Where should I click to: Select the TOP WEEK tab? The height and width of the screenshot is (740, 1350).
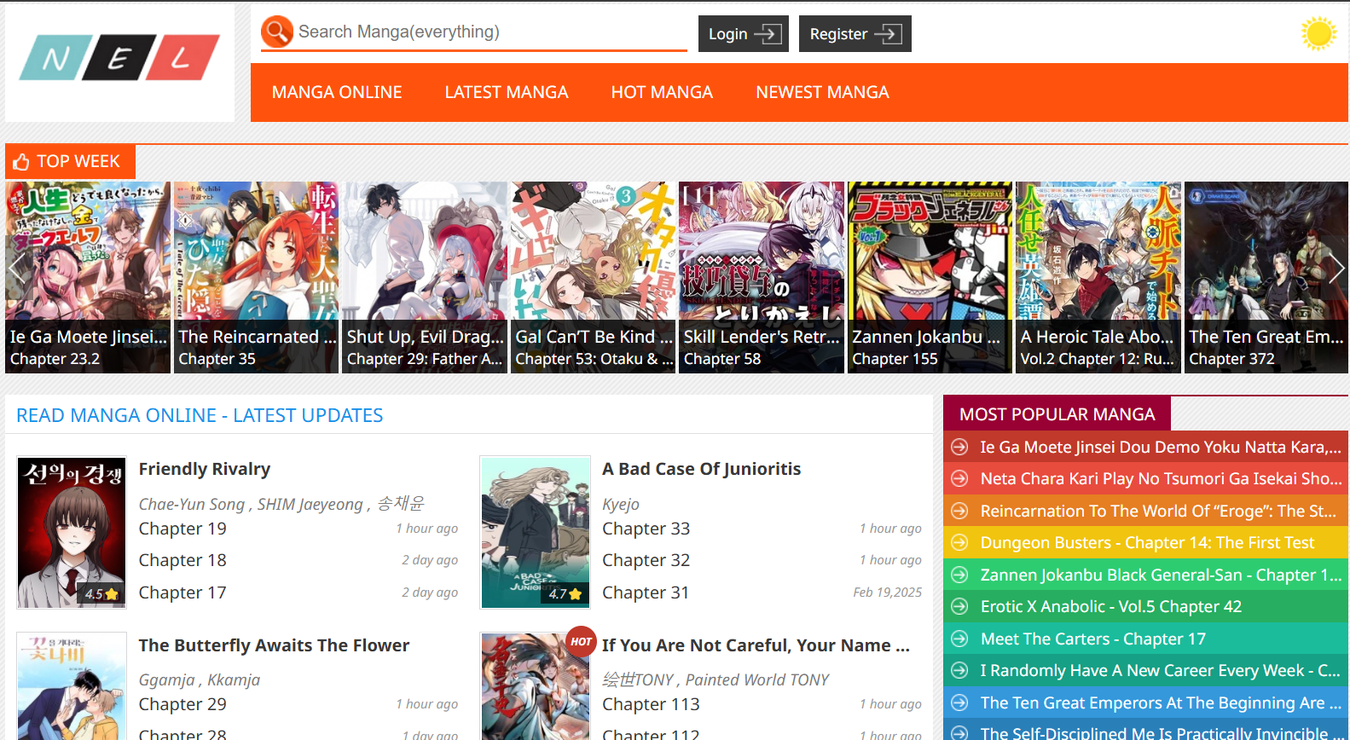point(71,162)
